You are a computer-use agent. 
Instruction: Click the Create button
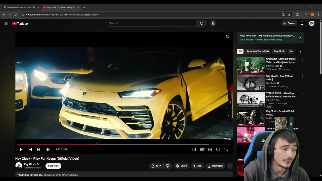point(289,23)
